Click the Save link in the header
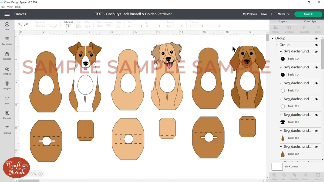 click(x=264, y=14)
